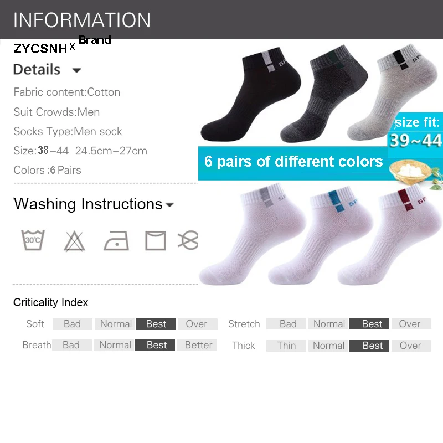Image resolution: width=443 pixels, height=443 pixels.
Task: Click the square dry-flat laundry icon
Action: tap(156, 241)
